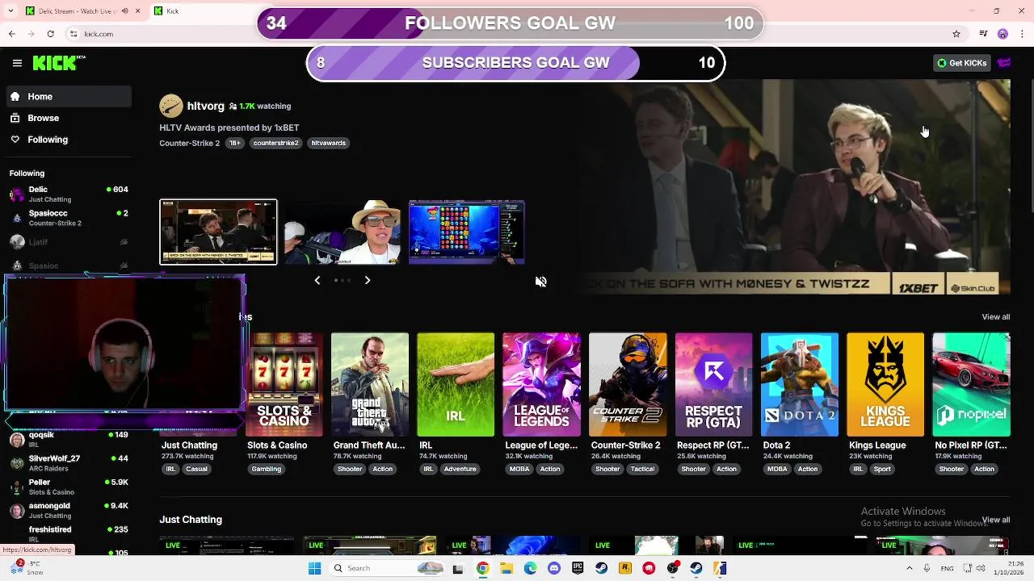1034x581 pixels.
Task: Open Peller channel in sidebar
Action: (69, 487)
